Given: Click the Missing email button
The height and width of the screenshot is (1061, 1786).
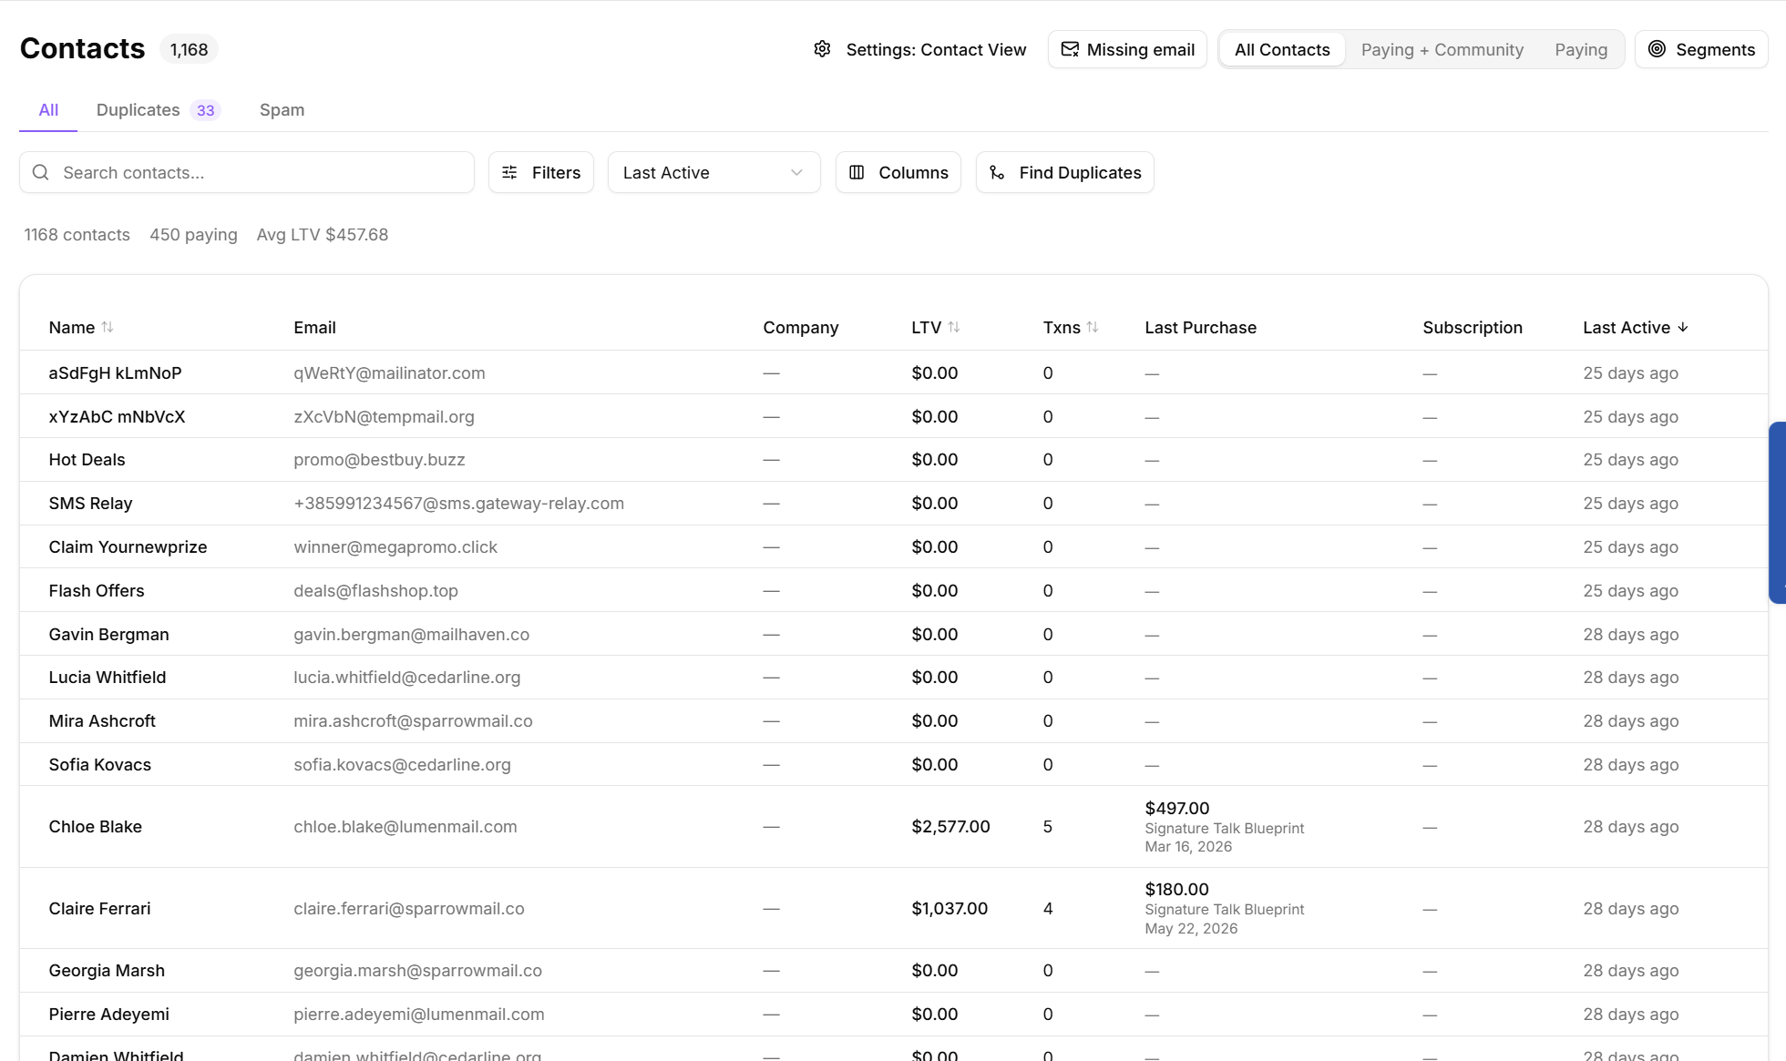Looking at the screenshot, I should (1127, 49).
